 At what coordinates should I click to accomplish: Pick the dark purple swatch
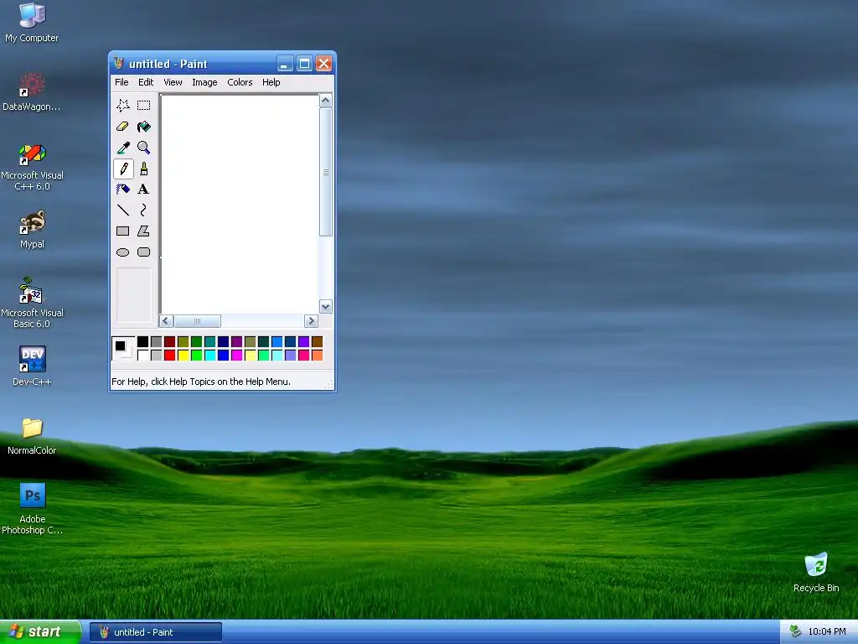pyautogui.click(x=237, y=342)
